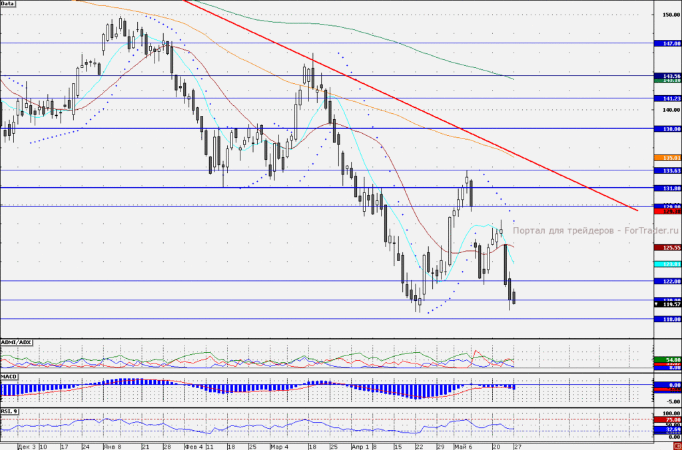
Task: Click the current price arrow marker 119.57
Action: pos(667,305)
